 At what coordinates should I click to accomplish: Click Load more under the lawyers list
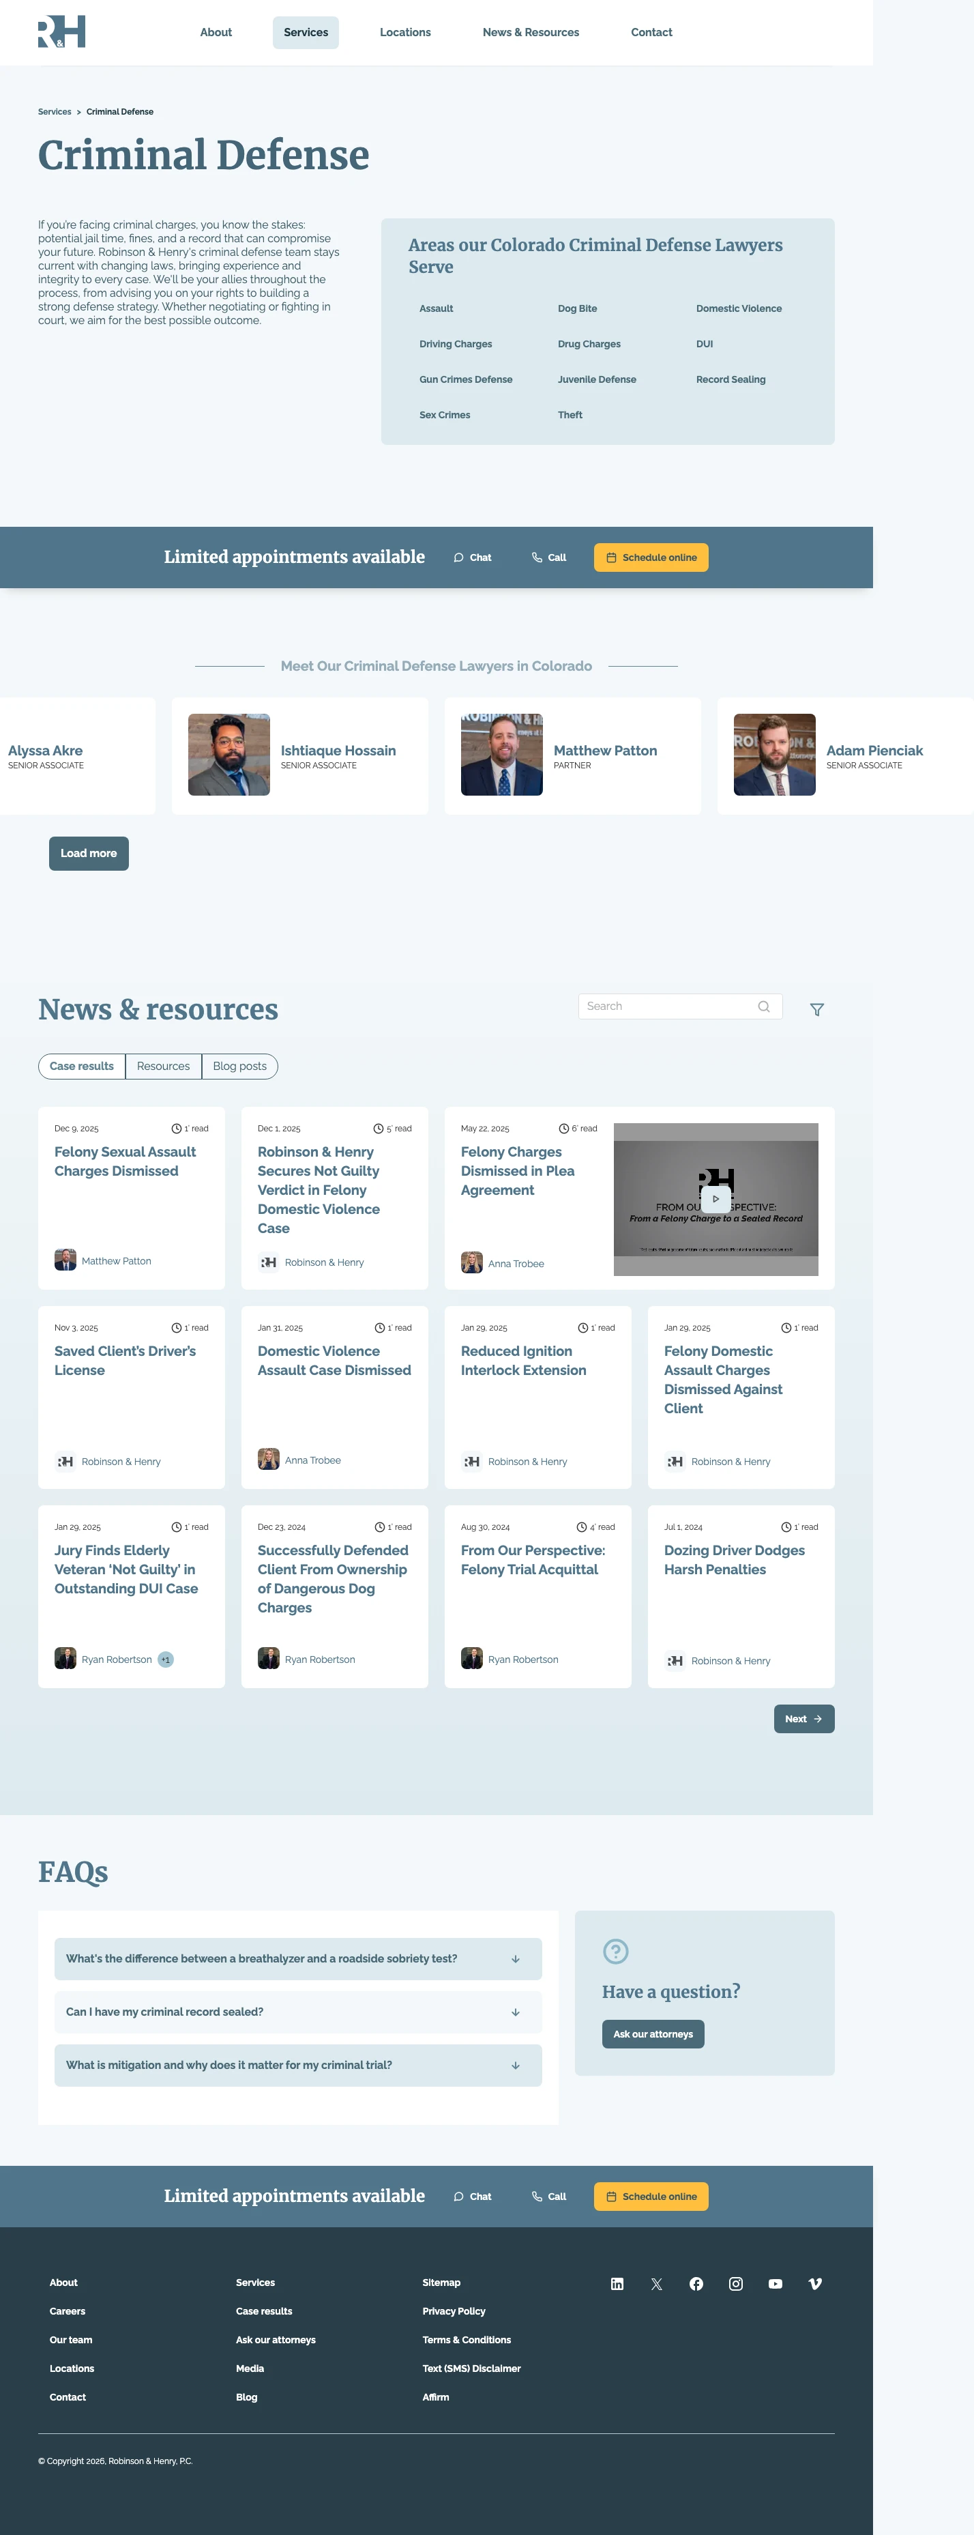(89, 853)
